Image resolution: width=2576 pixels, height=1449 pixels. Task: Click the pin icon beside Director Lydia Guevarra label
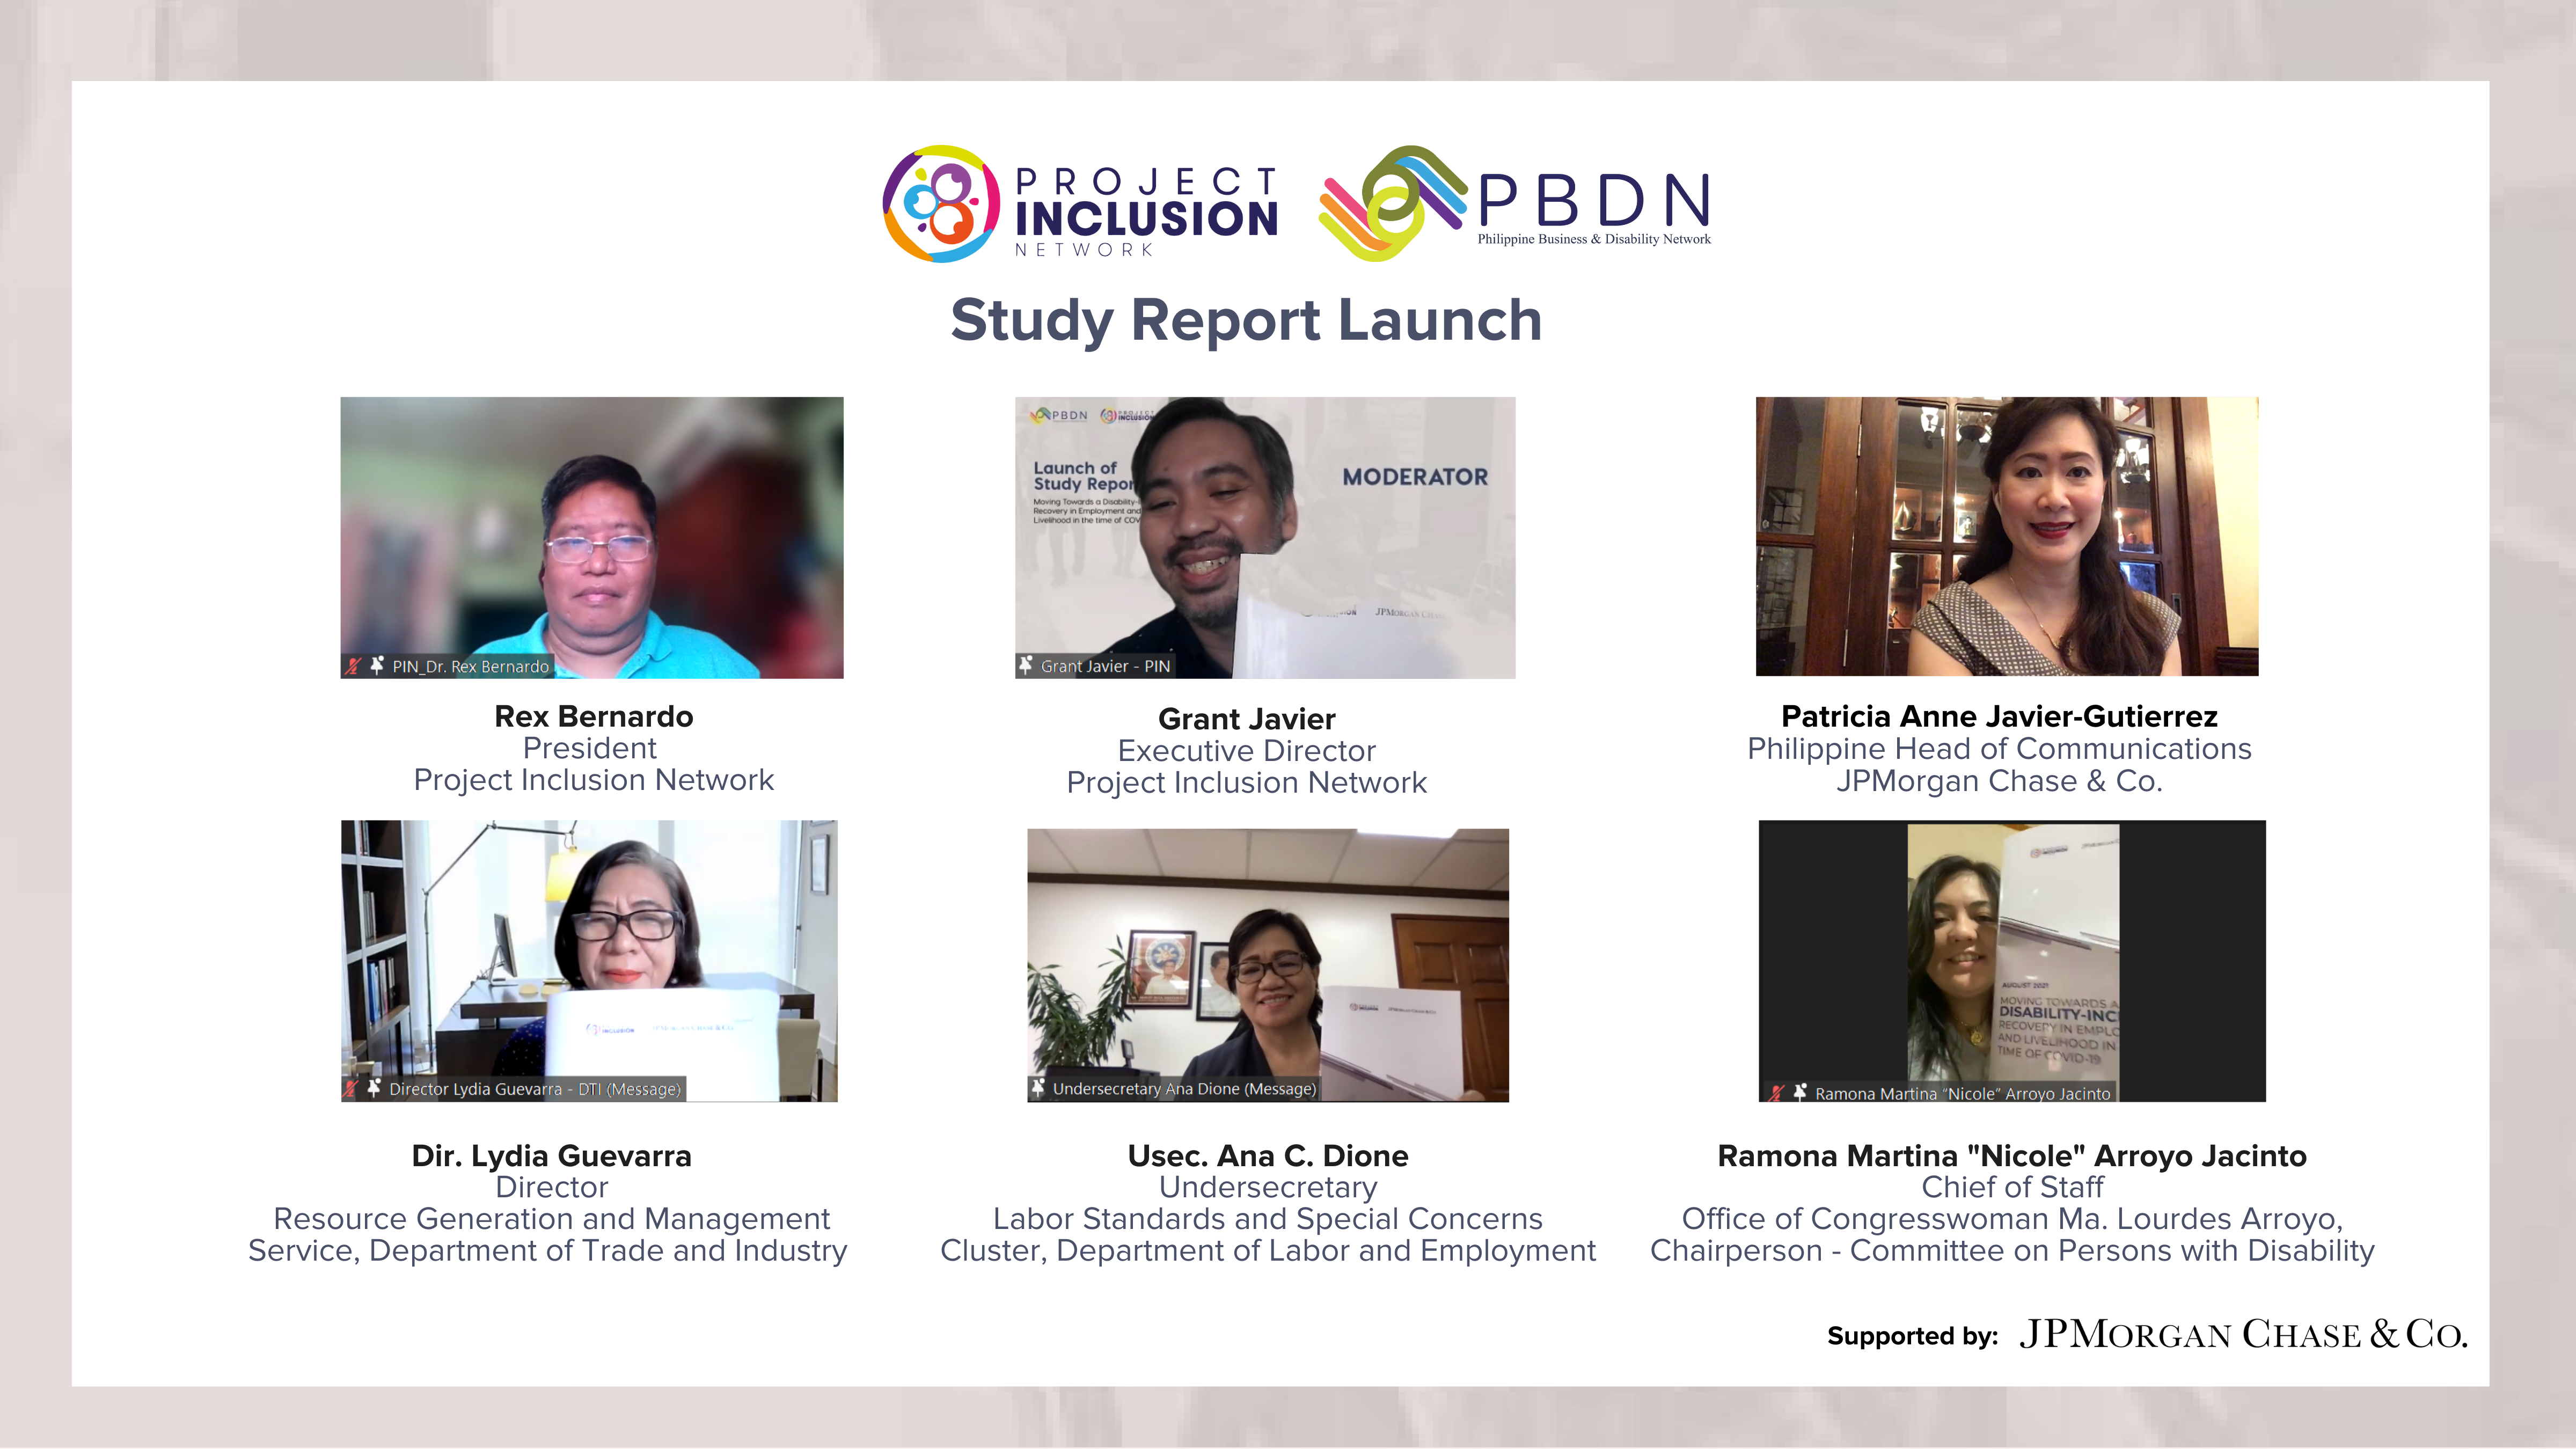(374, 1088)
